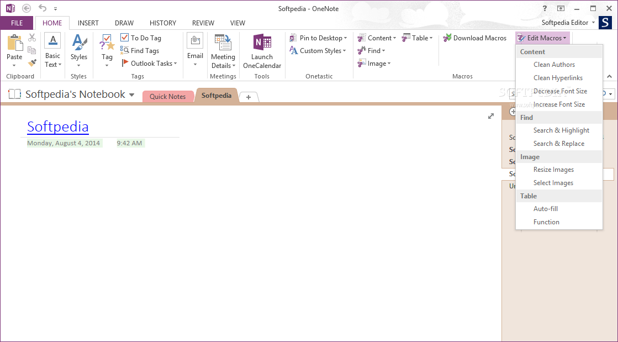
Task: Open the Help question mark icon
Action: tap(545, 8)
